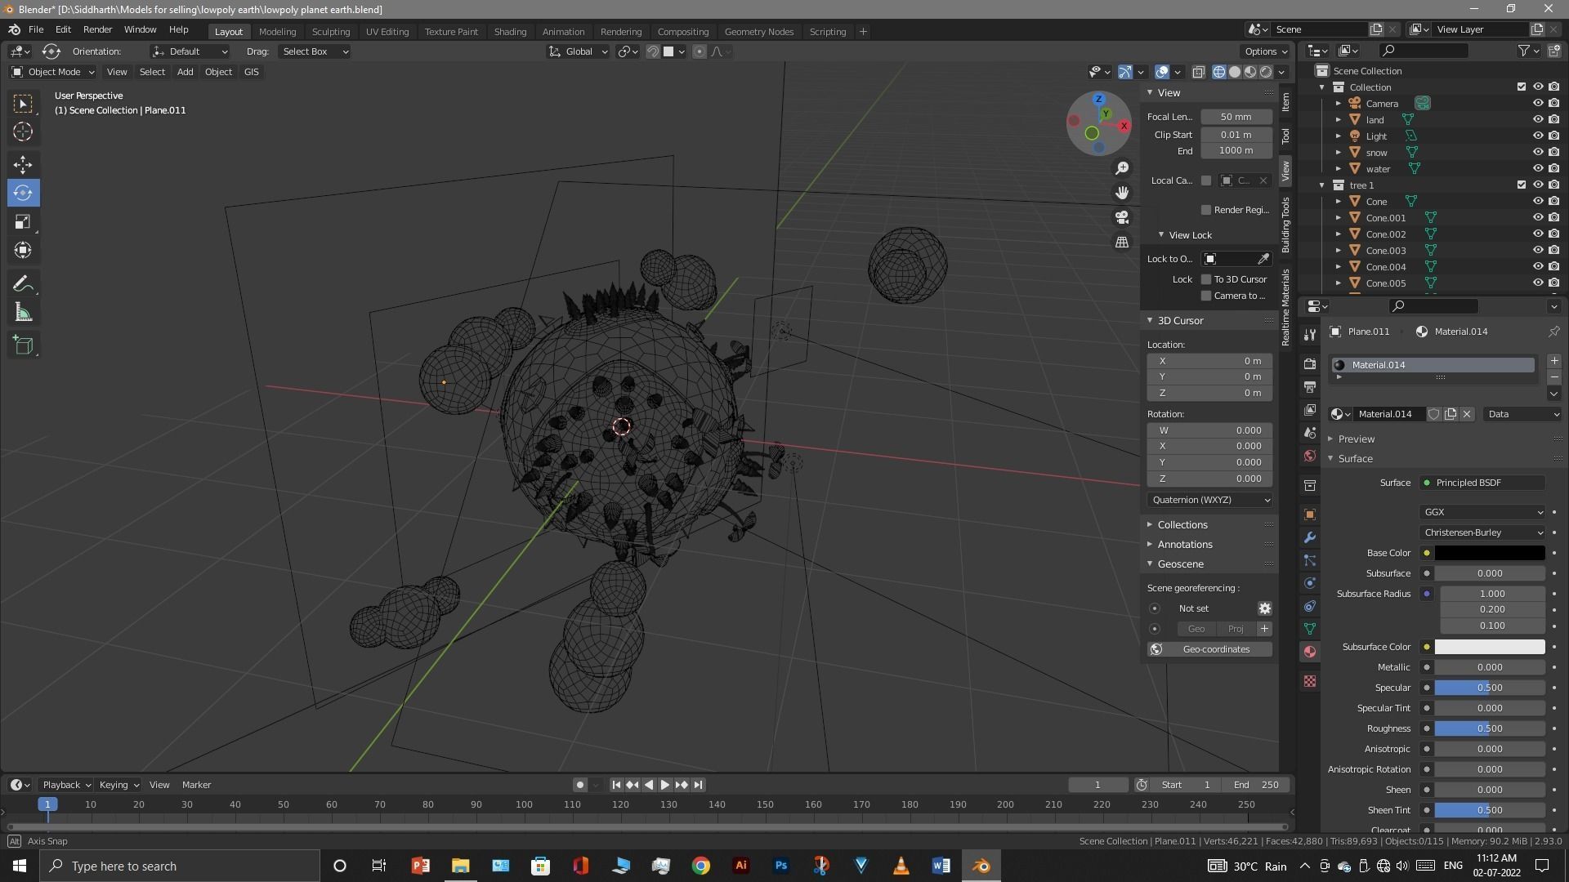The width and height of the screenshot is (1569, 882).
Task: Open the Object Mode dropdown
Action: pyautogui.click(x=53, y=72)
